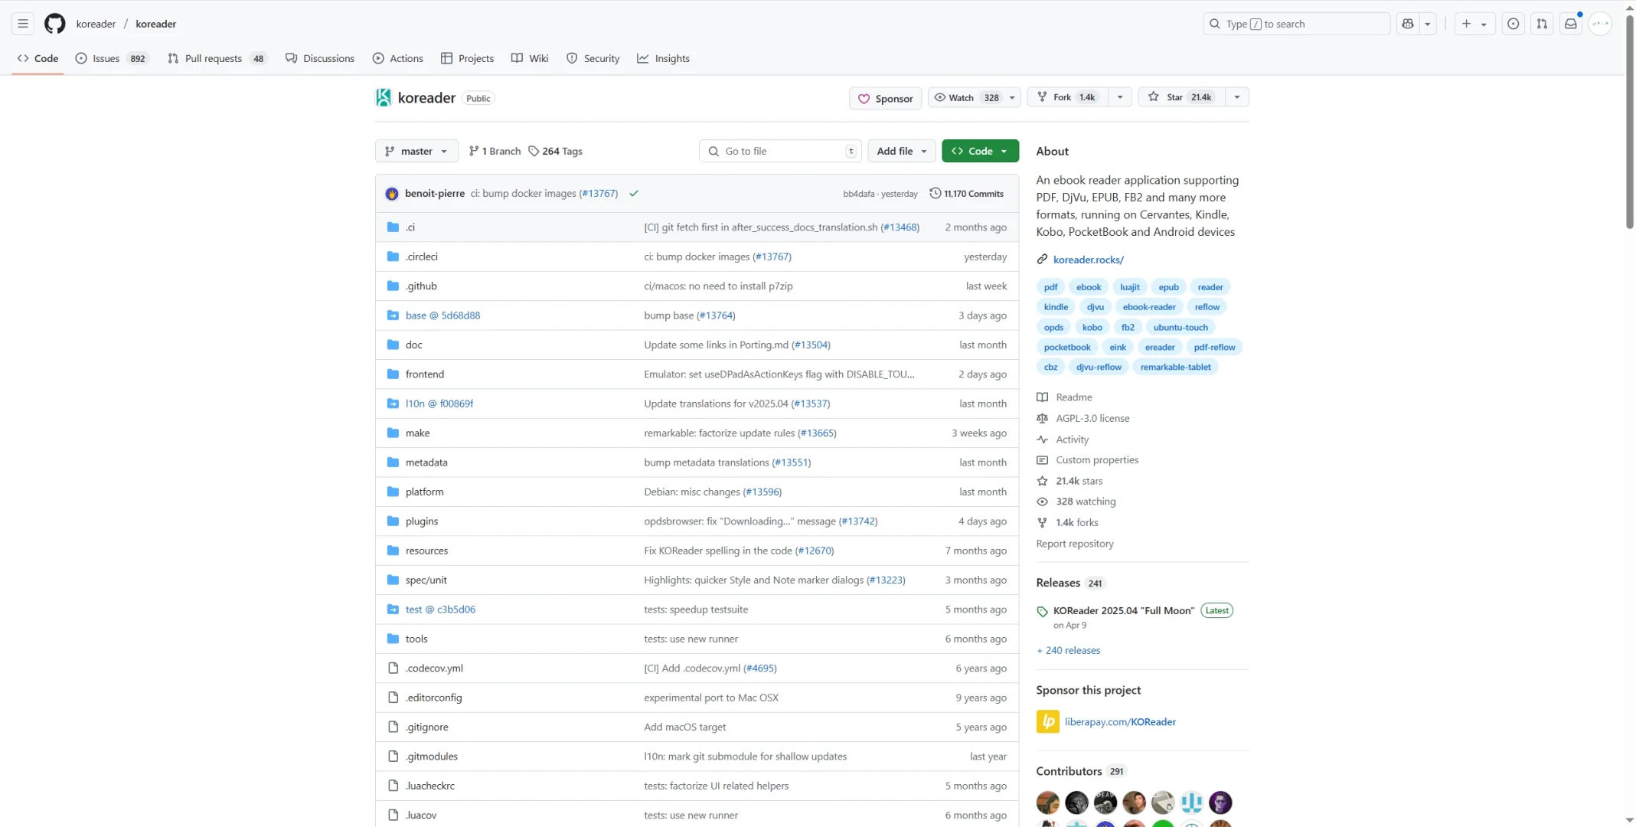Click the release tag icon

[x=1042, y=611]
